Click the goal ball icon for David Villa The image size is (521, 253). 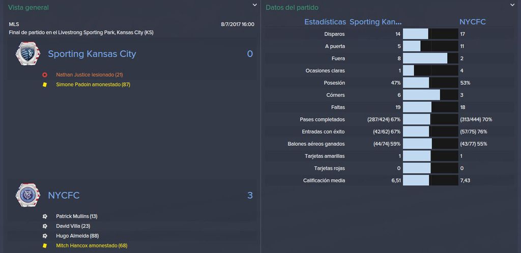45,226
